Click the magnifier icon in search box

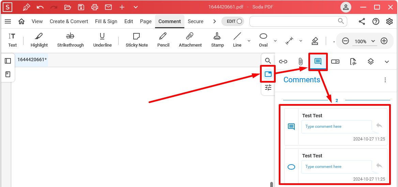[341, 21]
